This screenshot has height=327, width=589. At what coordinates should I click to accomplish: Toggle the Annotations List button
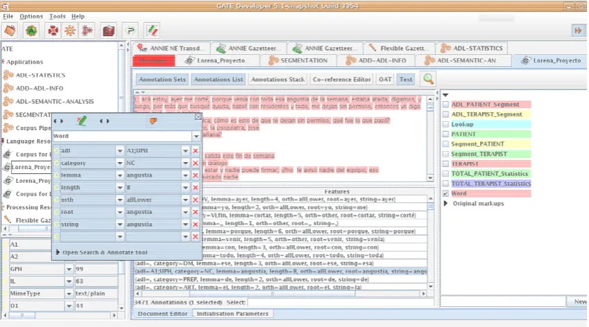(x=219, y=79)
